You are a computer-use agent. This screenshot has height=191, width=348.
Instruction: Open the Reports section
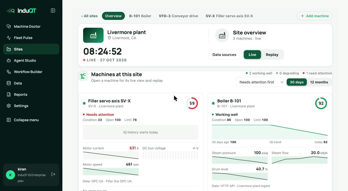click(31, 94)
